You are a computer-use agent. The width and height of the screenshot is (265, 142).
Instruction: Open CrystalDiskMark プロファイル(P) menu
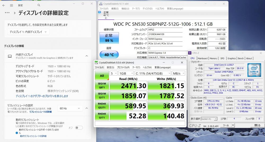point(123,67)
